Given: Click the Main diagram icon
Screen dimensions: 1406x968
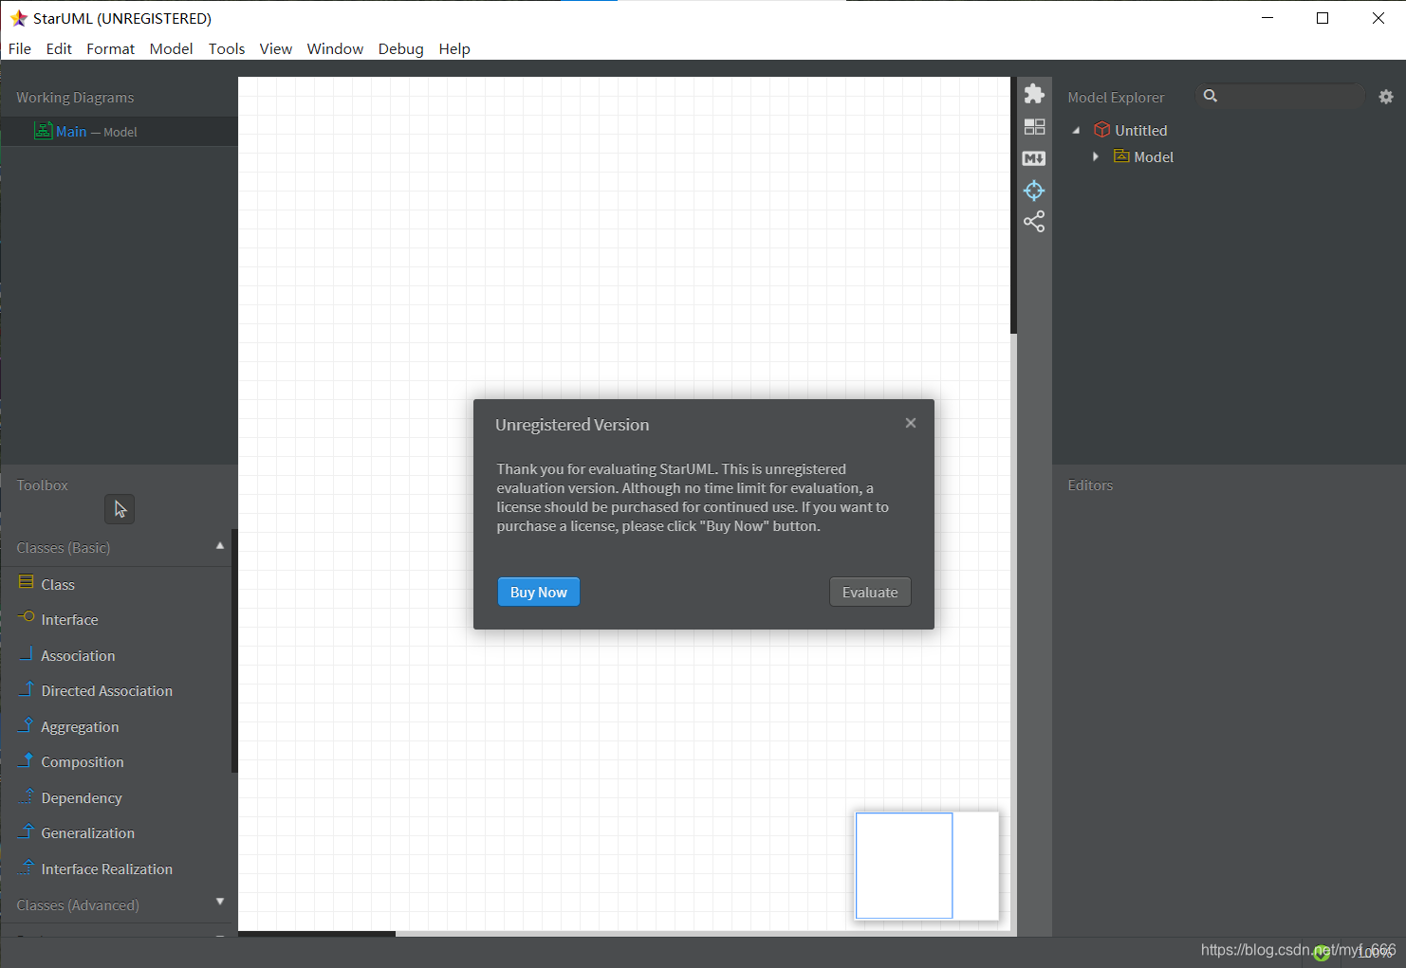Looking at the screenshot, I should click(x=43, y=131).
